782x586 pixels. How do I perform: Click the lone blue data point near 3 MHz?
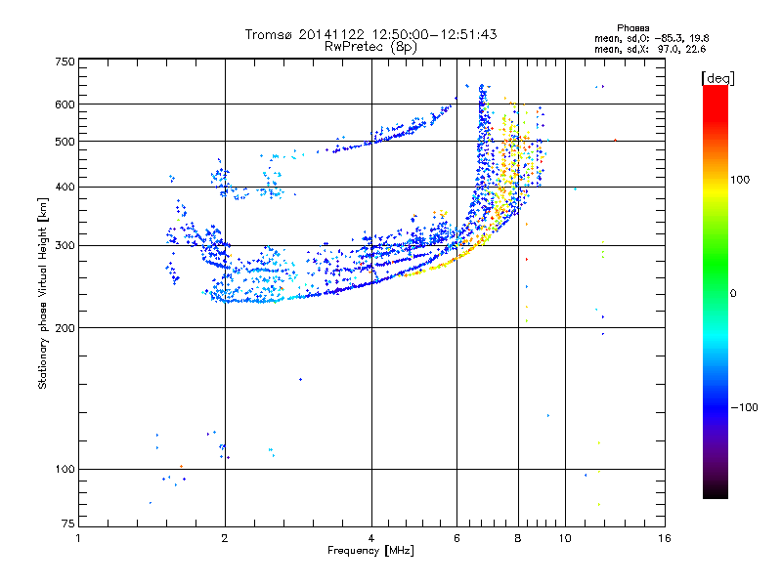(x=300, y=379)
